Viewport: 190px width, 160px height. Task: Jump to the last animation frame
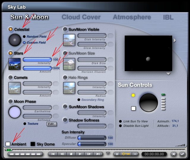[x=98, y=154]
